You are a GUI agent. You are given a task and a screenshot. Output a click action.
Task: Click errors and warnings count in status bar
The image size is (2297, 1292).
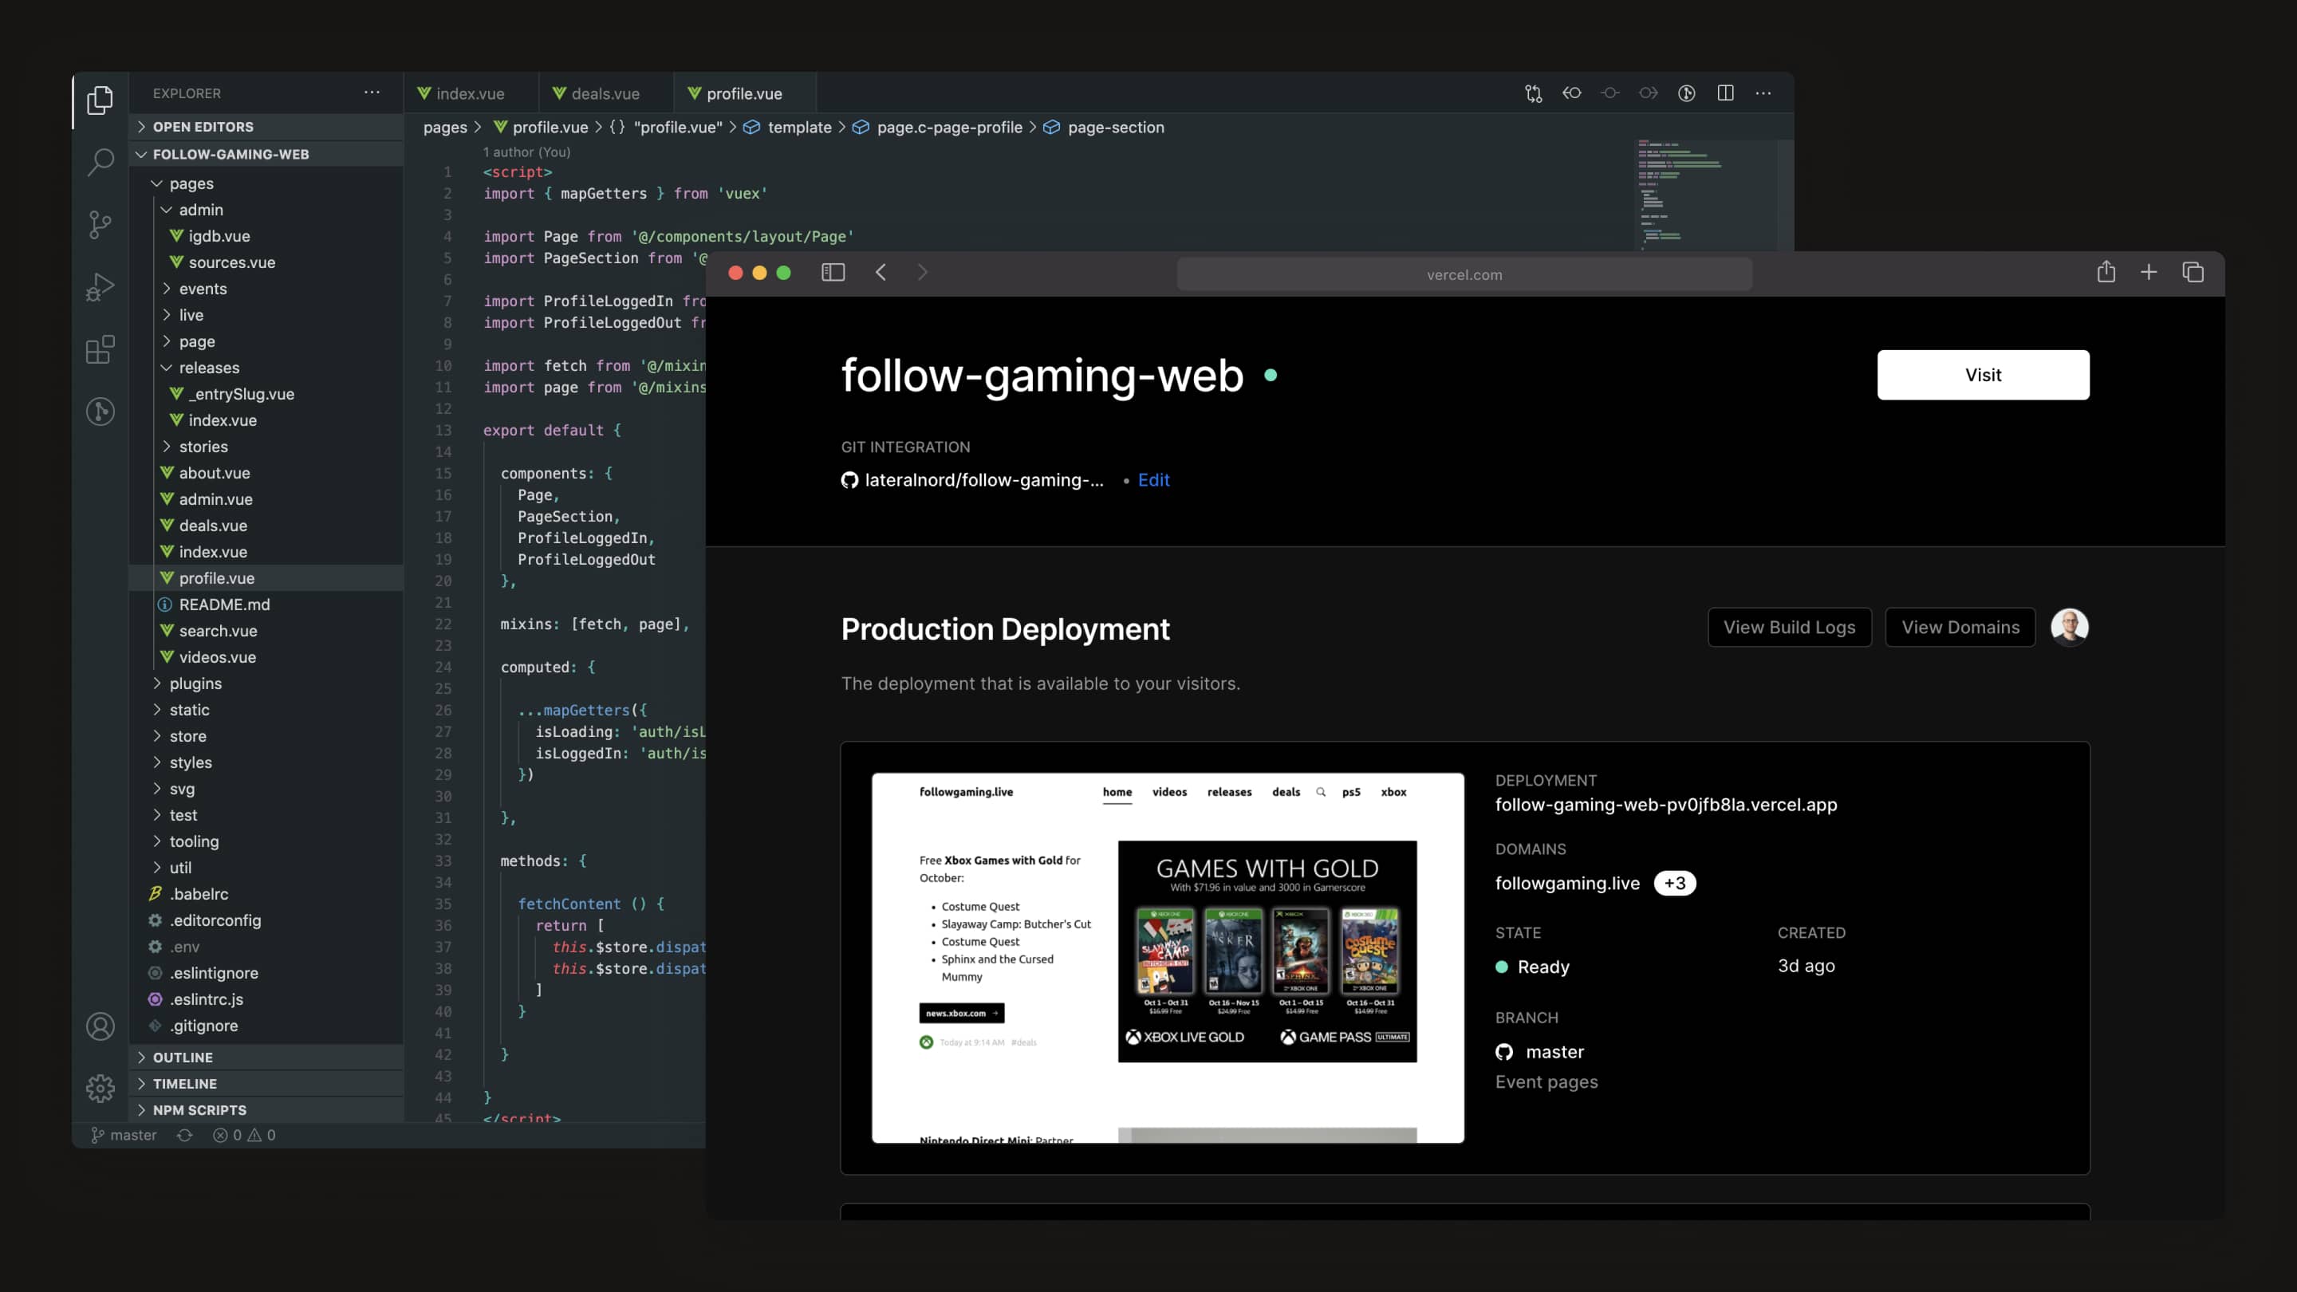(244, 1135)
